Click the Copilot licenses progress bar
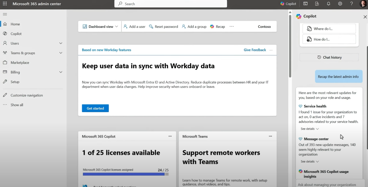Screen dimensions: 368x187 click(x=125, y=174)
